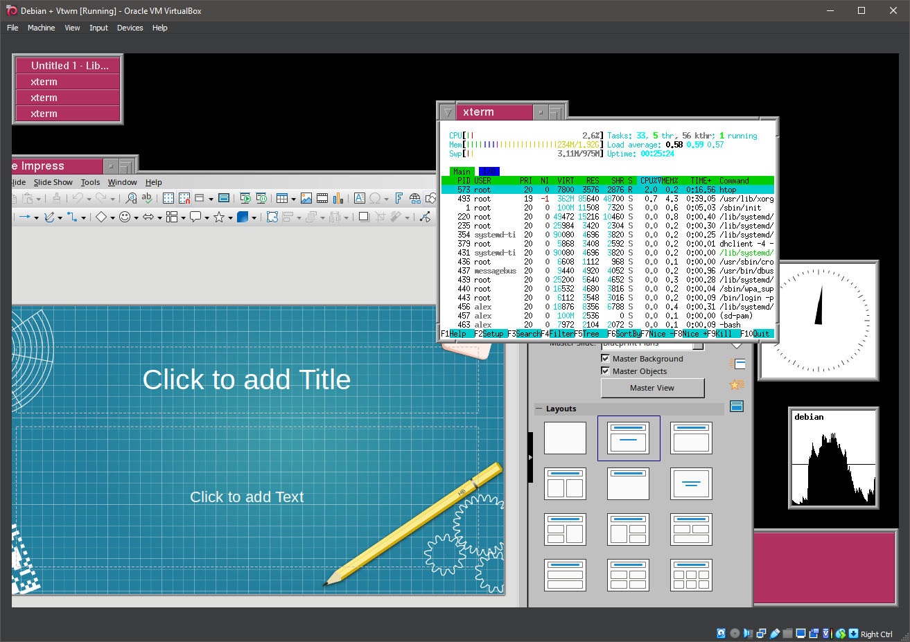910x642 pixels.
Task: Collapse the Layouts section
Action: coord(539,409)
